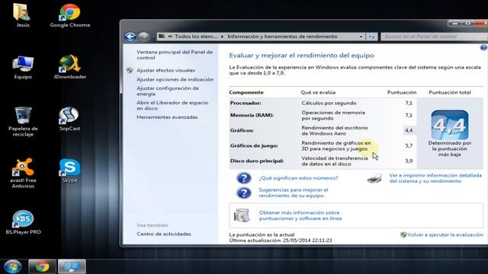Select Disco duro principal row label
This screenshot has width=488, height=274.
[257, 161]
